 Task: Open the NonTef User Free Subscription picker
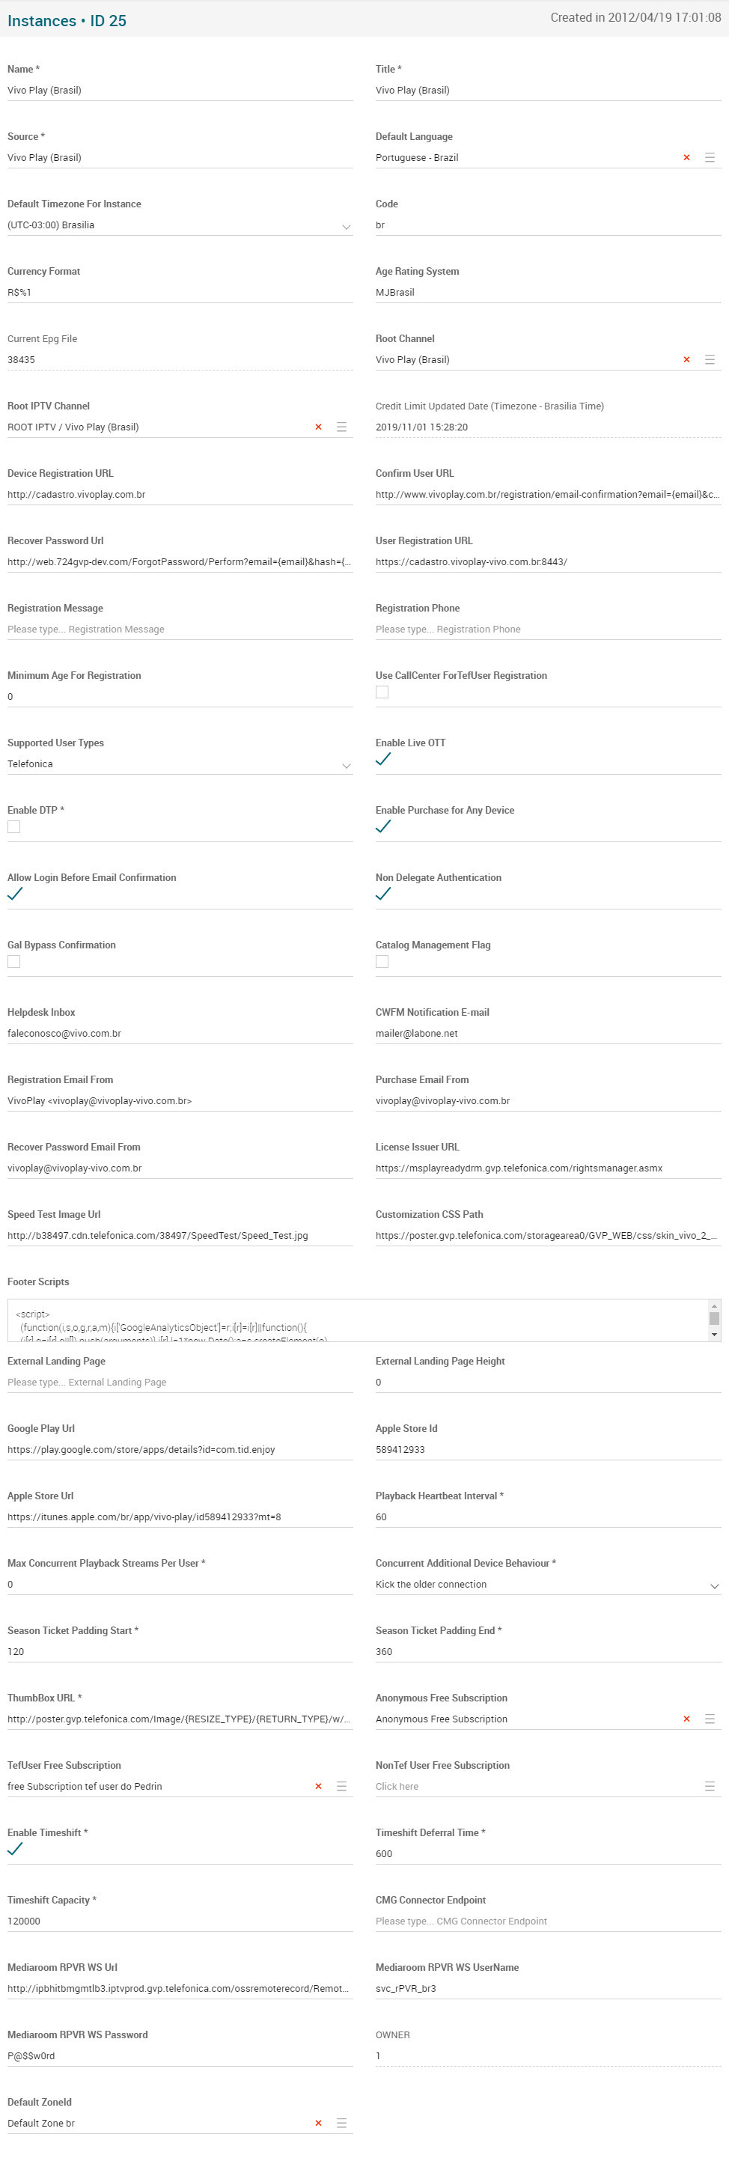point(710,1786)
